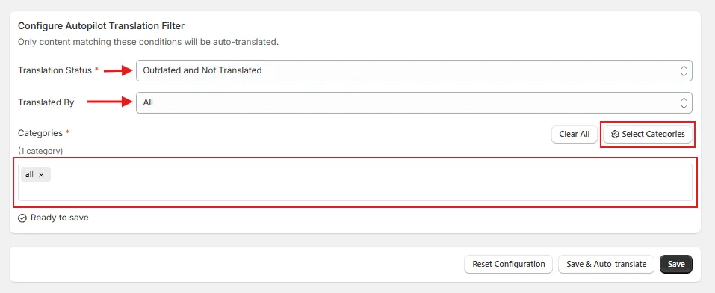This screenshot has width=715, height=293.
Task: Click the up-down chevron of Translation Status
Action: click(684, 70)
